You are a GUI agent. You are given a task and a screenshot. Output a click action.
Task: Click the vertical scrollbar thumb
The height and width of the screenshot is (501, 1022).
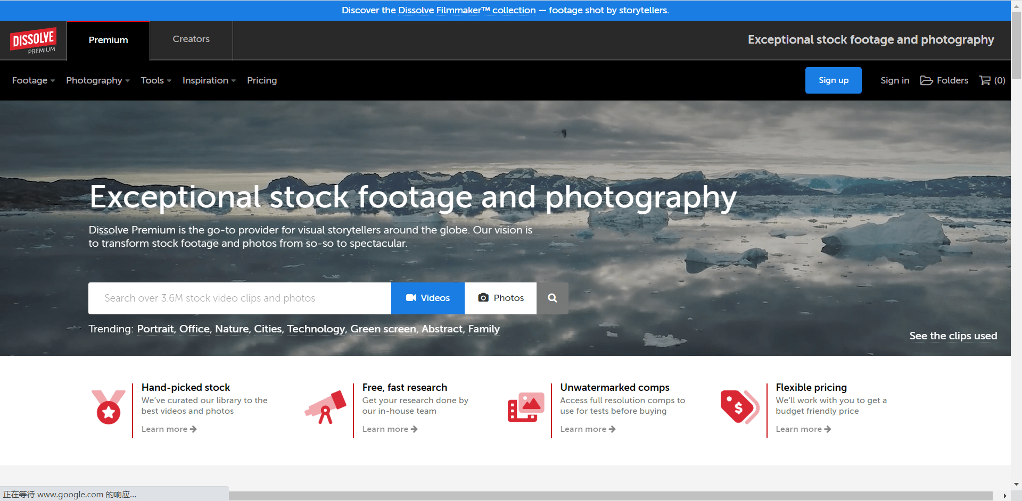[1016, 45]
